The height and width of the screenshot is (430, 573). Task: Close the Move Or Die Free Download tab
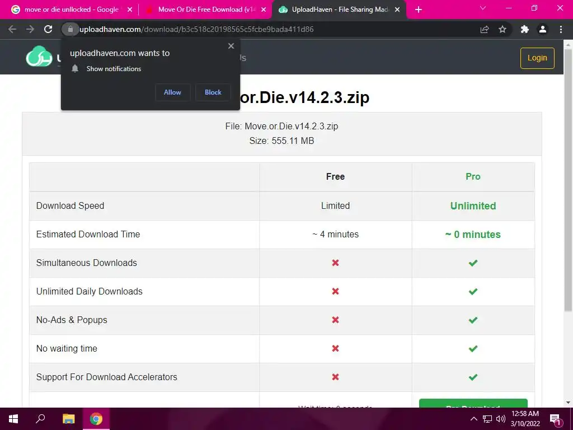(264, 10)
